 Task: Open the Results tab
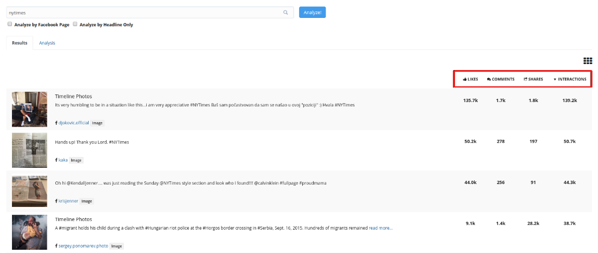20,43
